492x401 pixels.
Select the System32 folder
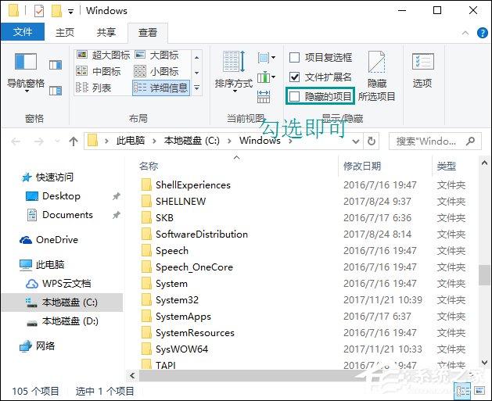coord(170,300)
